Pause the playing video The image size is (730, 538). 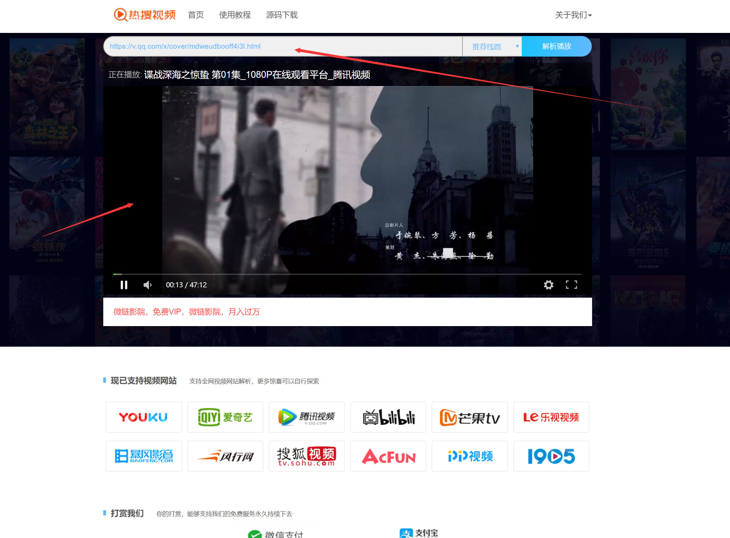[x=124, y=285]
